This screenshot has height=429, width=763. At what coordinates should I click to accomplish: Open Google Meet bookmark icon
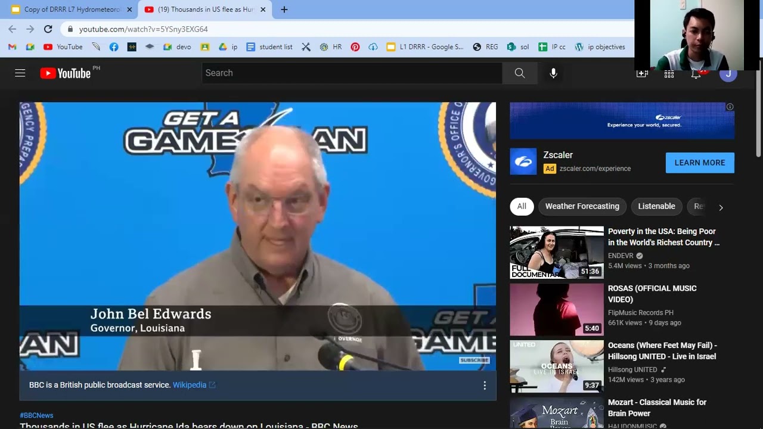(30, 46)
